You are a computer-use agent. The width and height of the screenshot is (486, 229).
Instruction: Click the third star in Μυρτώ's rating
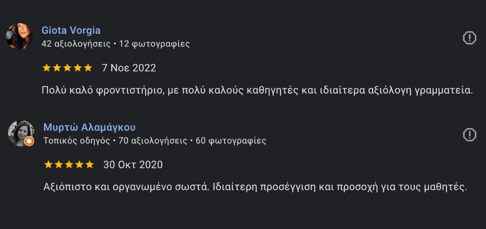pos(69,164)
